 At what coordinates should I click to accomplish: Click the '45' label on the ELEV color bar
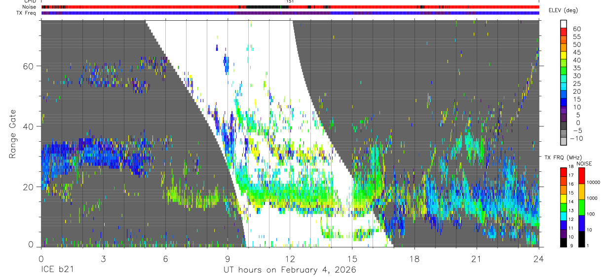577,52
